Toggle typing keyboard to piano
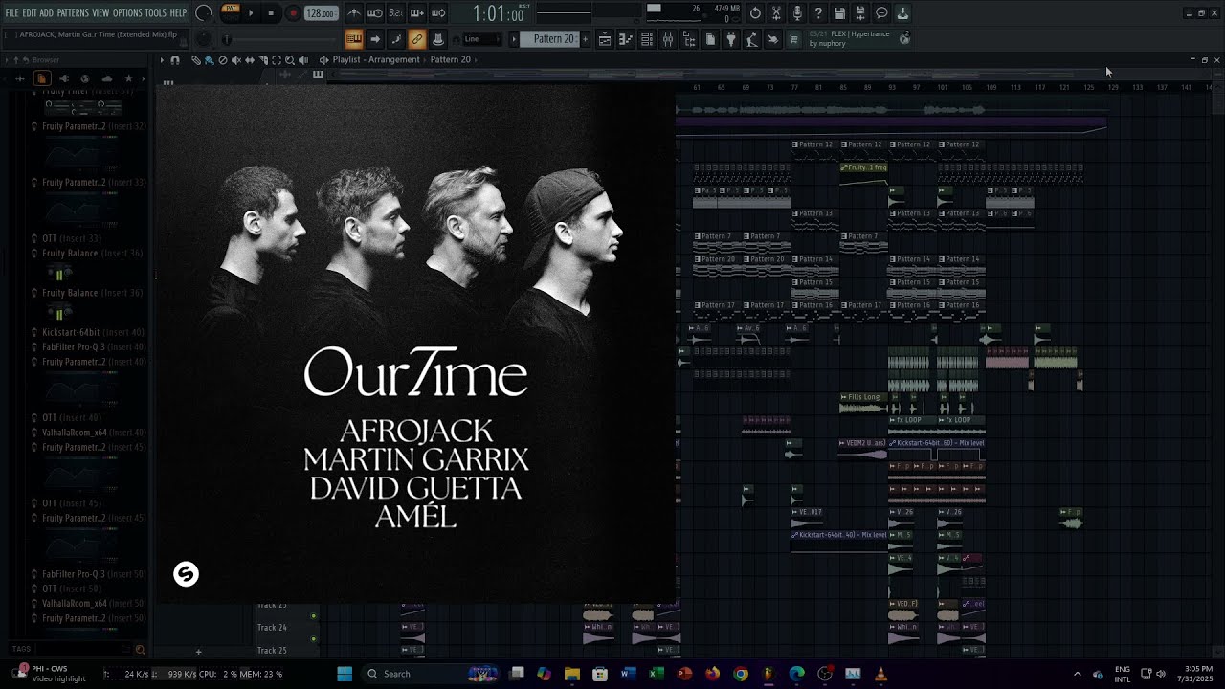 tap(354, 39)
